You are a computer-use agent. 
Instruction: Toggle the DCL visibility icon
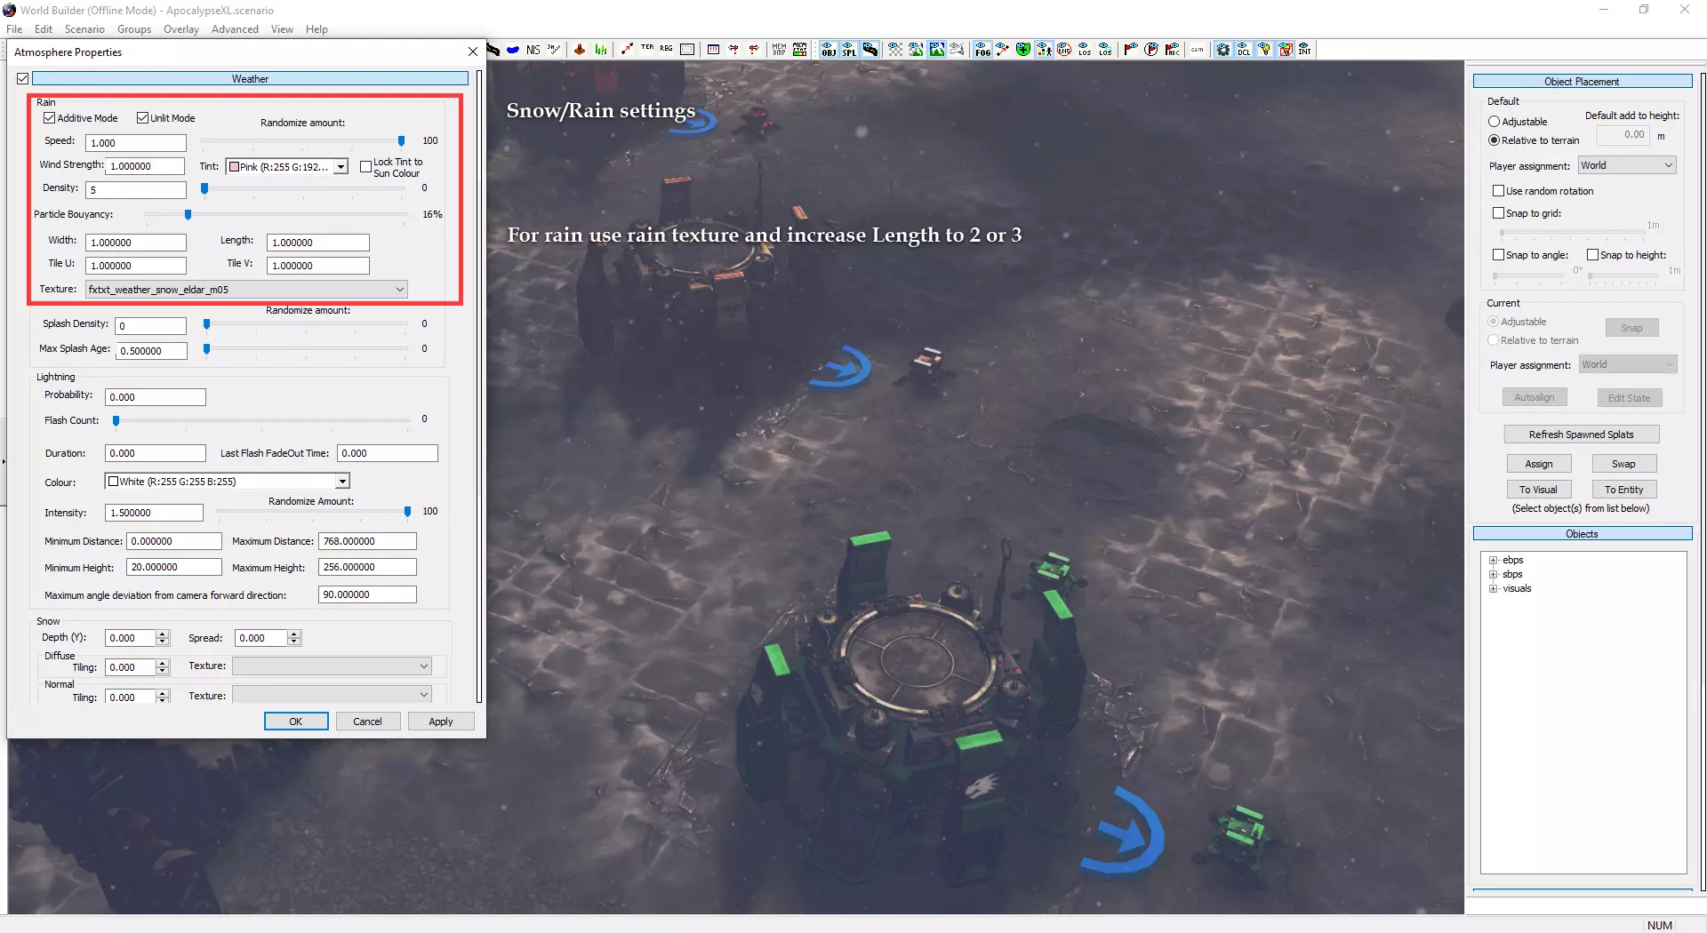click(x=1244, y=50)
